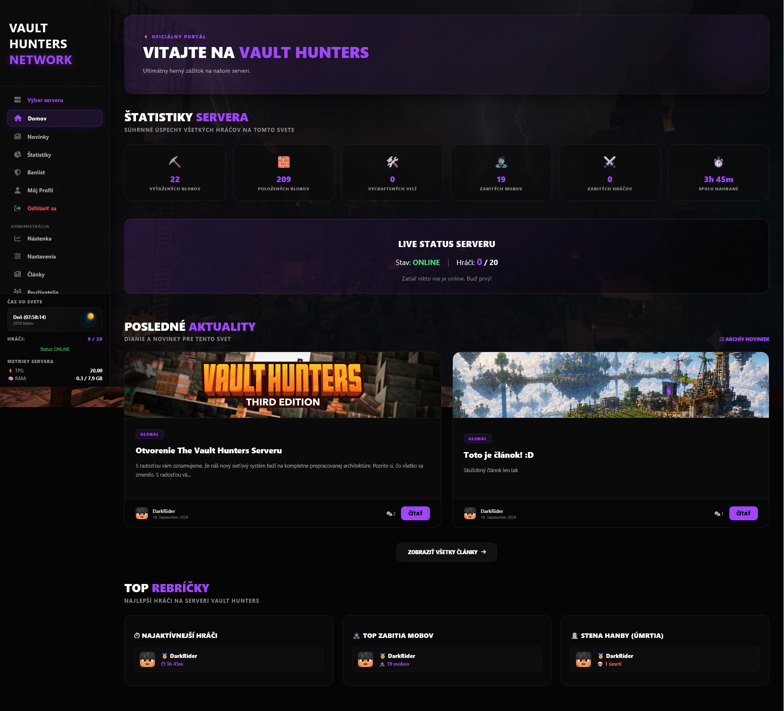The width and height of the screenshot is (784, 711).
Task: Open admin Nastavenia
Action: pyautogui.click(x=55, y=256)
